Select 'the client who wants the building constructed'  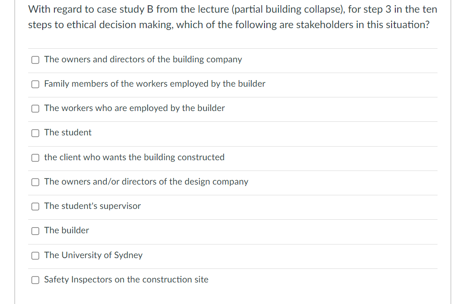point(35,157)
